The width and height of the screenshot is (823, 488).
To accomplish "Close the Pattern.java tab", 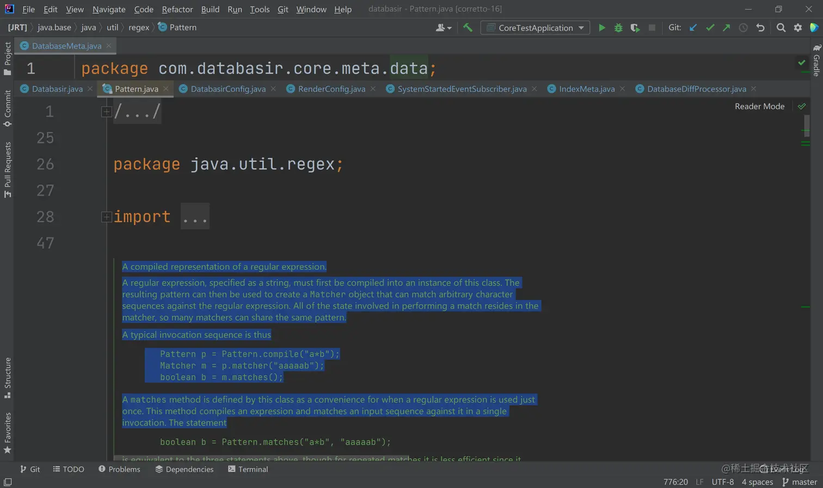I will click(x=166, y=89).
